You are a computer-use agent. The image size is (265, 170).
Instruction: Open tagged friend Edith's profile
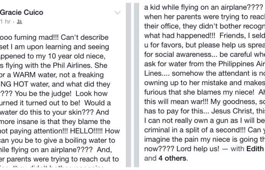click(256, 149)
